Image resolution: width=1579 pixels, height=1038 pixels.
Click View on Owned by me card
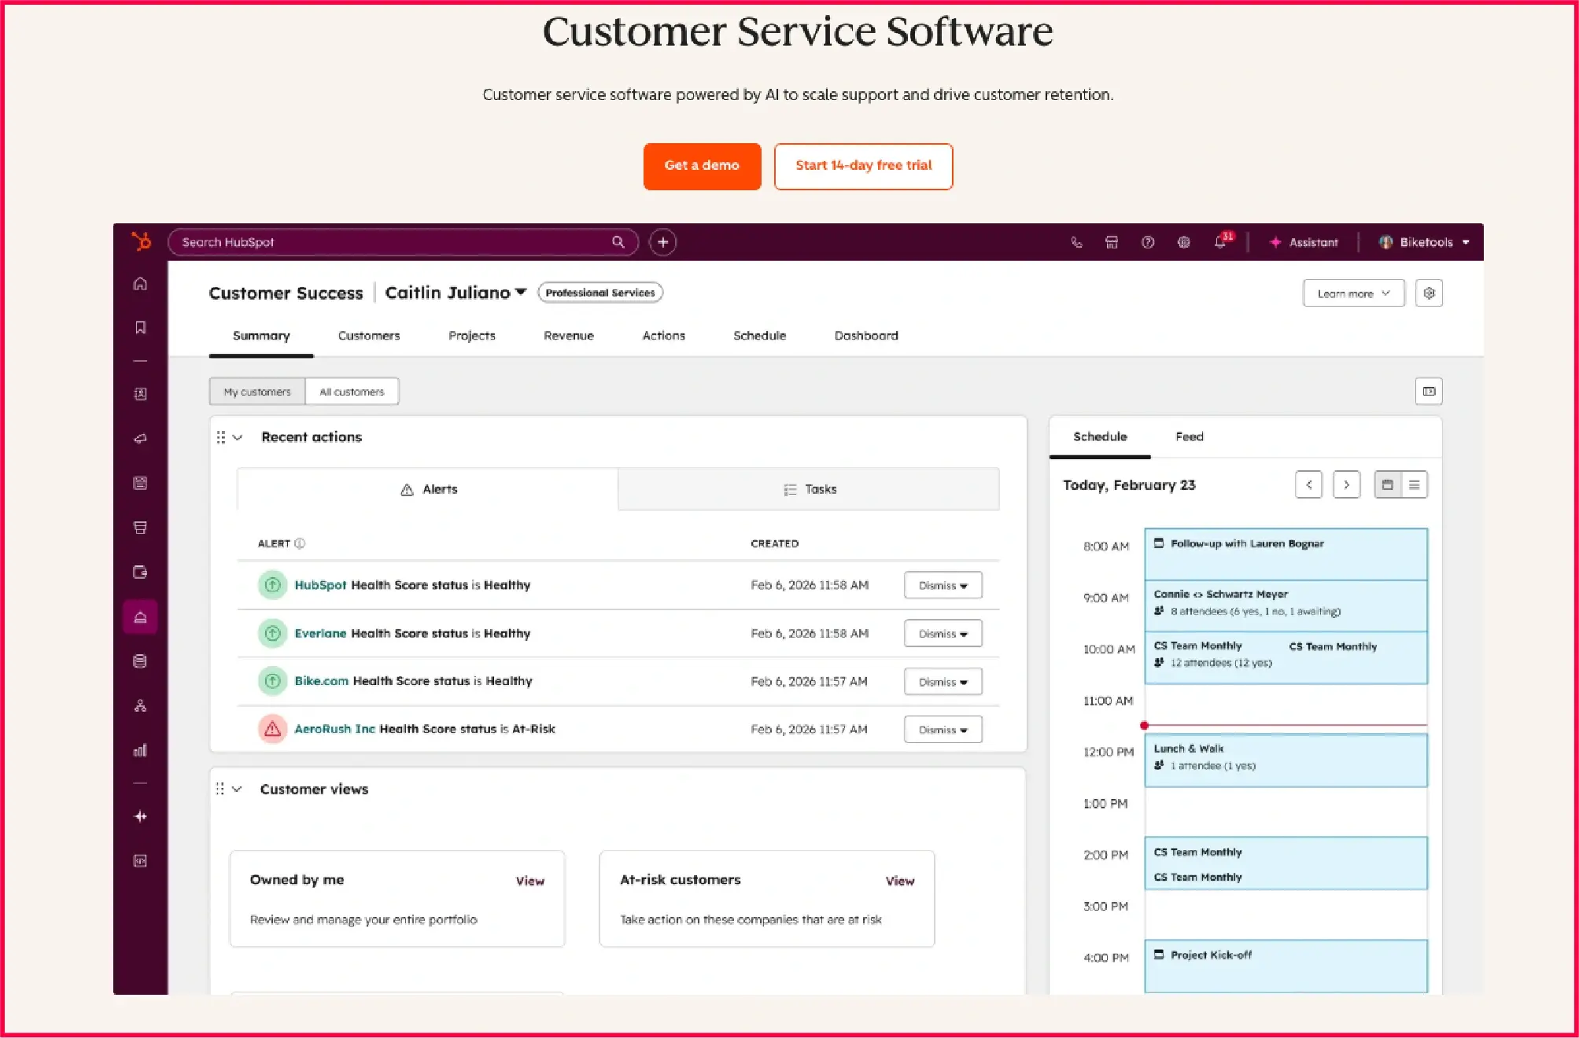[x=529, y=881]
